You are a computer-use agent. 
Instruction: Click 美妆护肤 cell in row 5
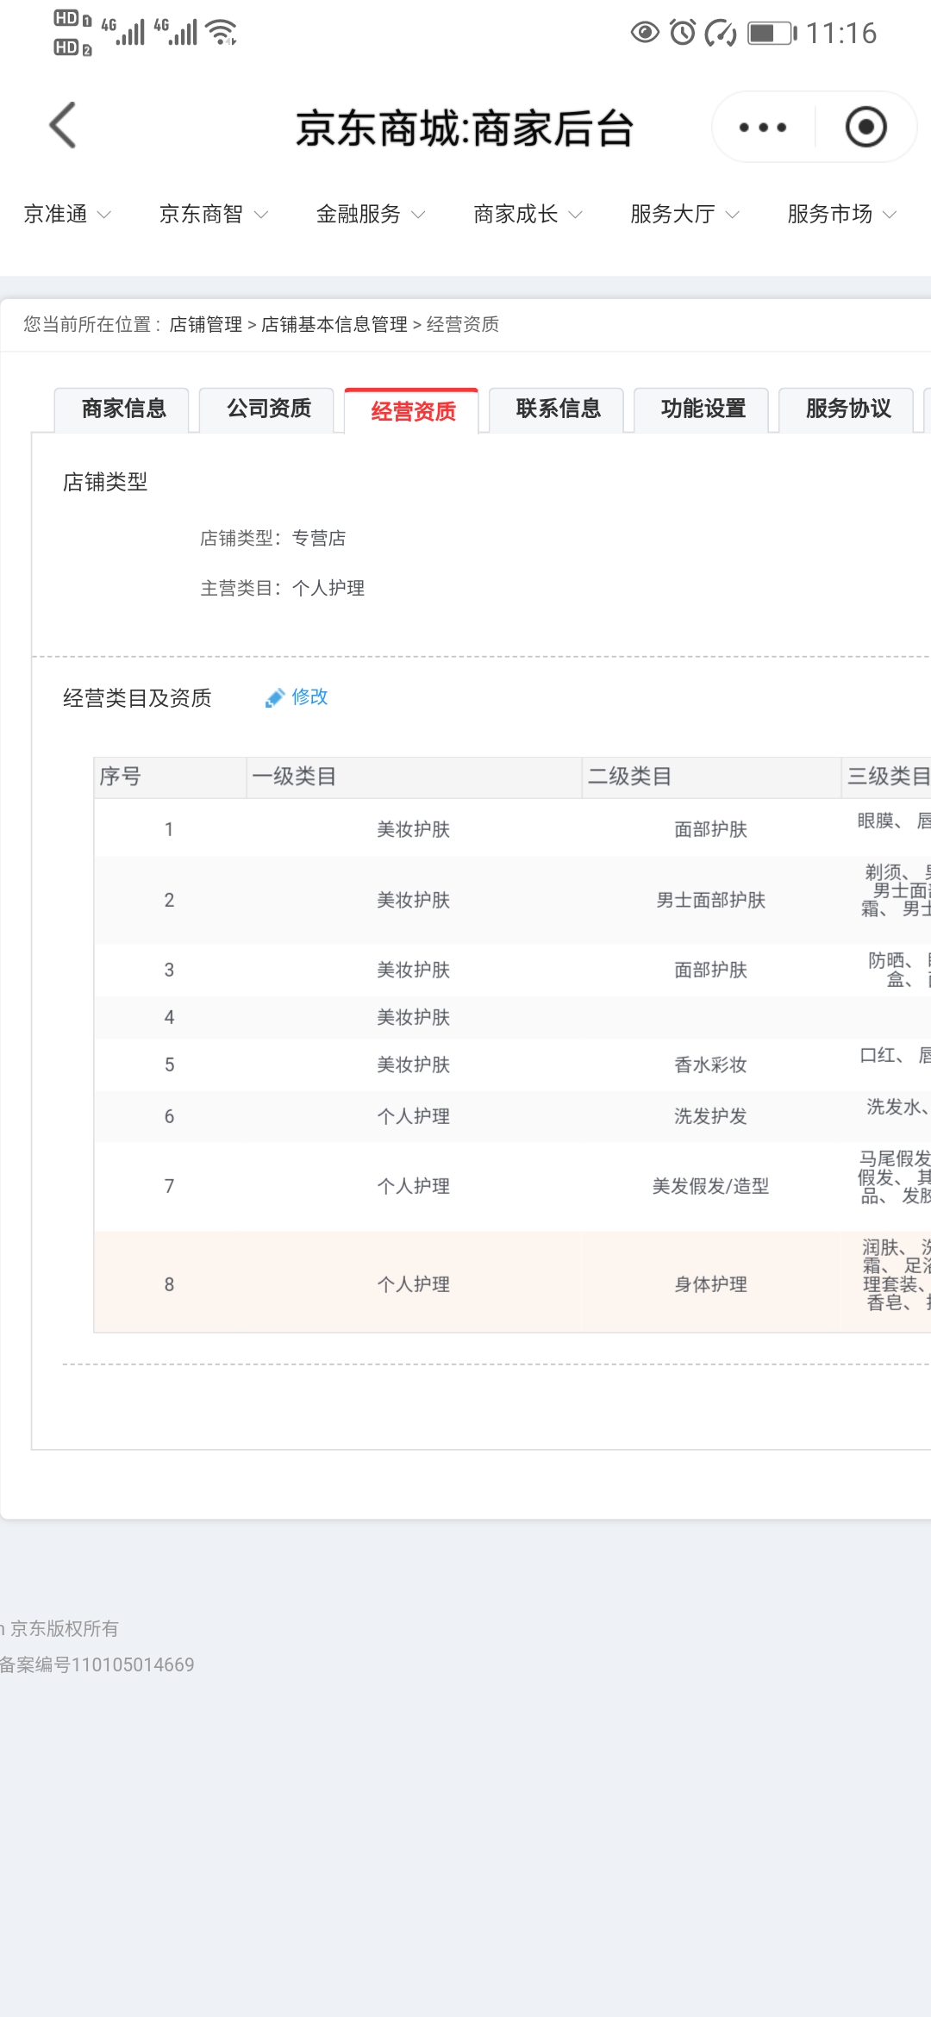pos(413,1065)
